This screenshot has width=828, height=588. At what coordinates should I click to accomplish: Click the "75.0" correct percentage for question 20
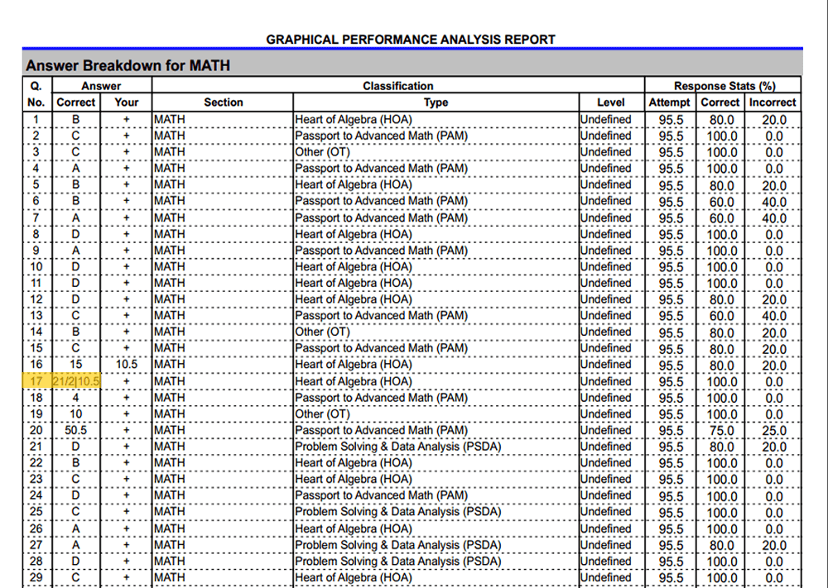pyautogui.click(x=721, y=431)
